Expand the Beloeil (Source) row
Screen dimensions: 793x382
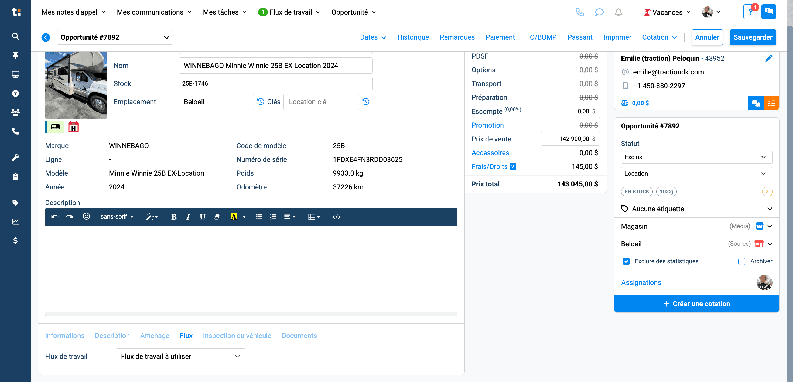coord(696,244)
